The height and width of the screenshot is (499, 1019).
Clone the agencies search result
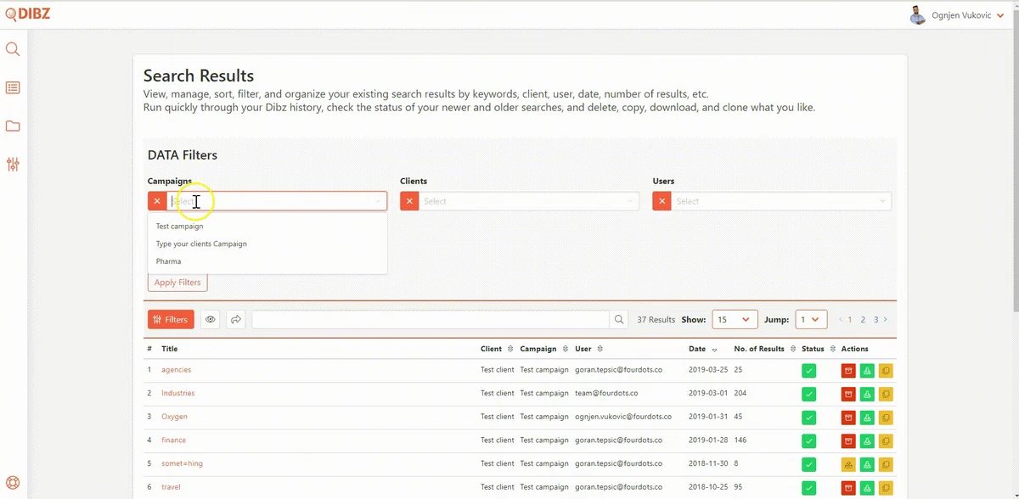[x=886, y=371]
